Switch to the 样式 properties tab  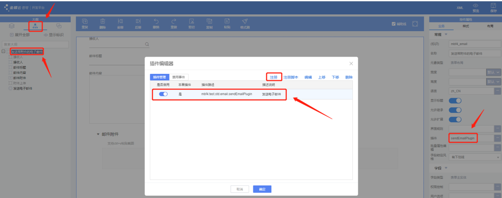465,26
